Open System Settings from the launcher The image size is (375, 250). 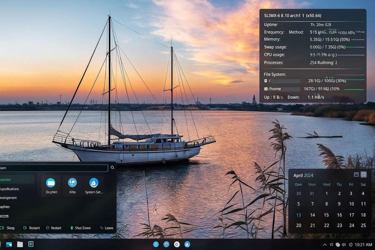tap(93, 183)
